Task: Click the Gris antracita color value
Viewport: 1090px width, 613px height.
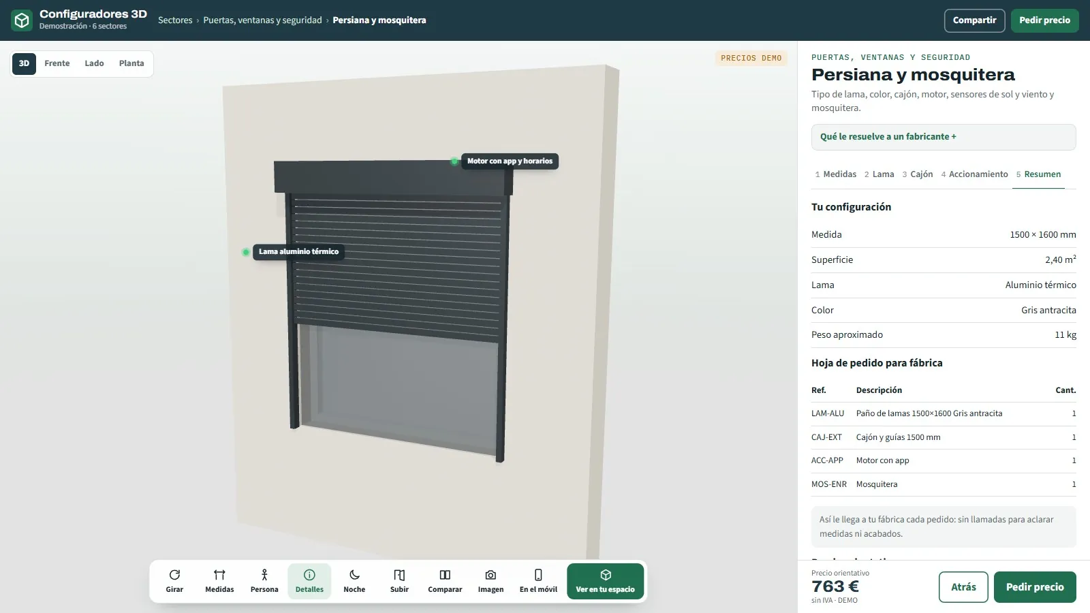Action: 1048,310
